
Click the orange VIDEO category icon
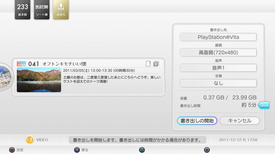30,140
